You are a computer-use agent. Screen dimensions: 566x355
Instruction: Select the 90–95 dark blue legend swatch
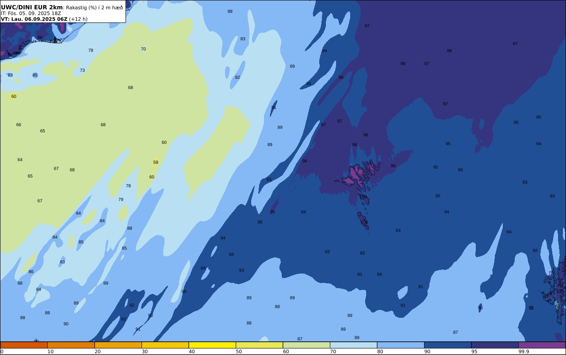[447, 345]
